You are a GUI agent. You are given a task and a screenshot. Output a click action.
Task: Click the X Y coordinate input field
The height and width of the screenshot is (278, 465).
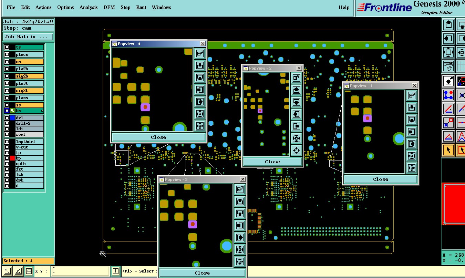[80, 271]
